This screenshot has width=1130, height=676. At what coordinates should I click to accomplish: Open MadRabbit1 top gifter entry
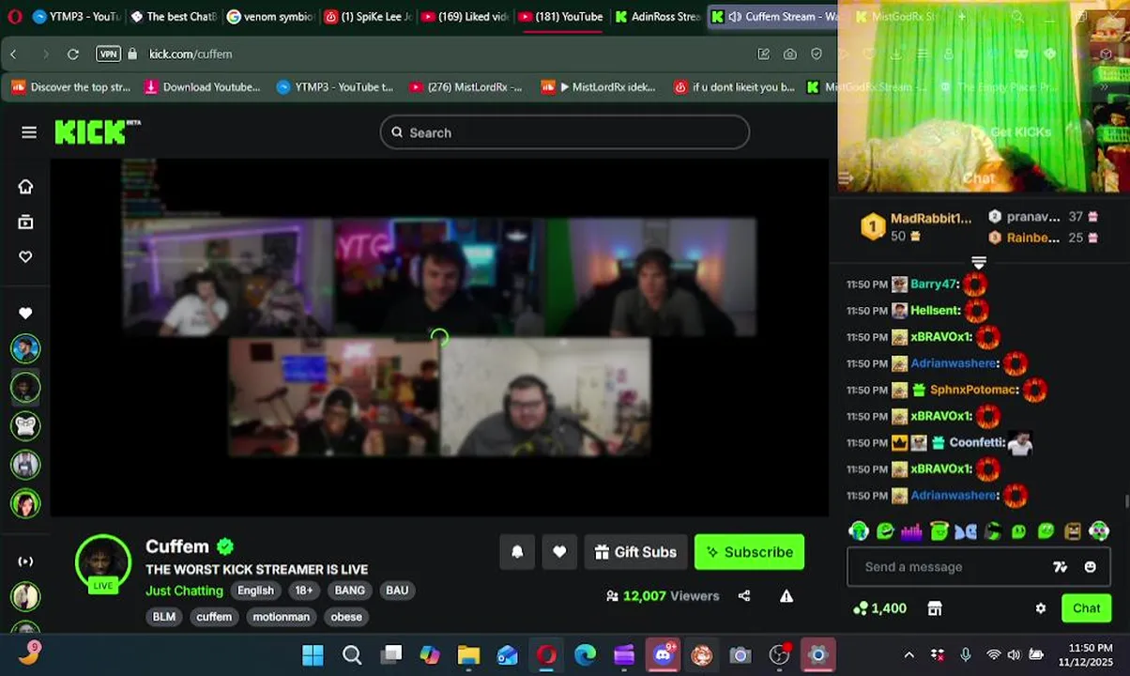tap(916, 226)
